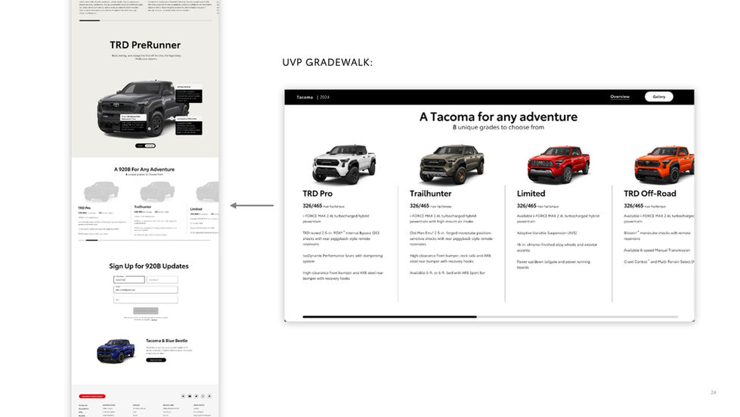
Task: Click the blue Tacoma truck image
Action: 116,351
